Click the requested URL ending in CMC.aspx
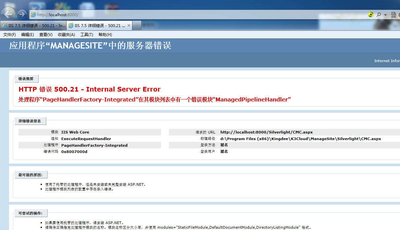The width and height of the screenshot is (400, 230). (266, 132)
